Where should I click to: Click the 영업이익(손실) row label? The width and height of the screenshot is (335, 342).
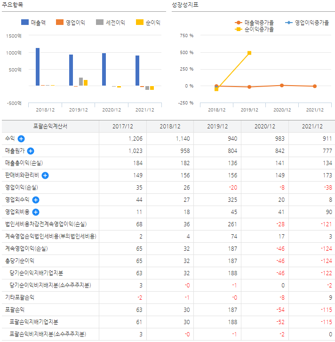tap(22, 188)
